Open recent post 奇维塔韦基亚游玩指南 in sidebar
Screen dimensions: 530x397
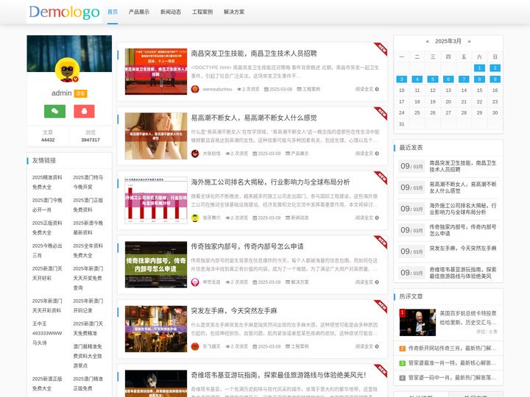463,273
